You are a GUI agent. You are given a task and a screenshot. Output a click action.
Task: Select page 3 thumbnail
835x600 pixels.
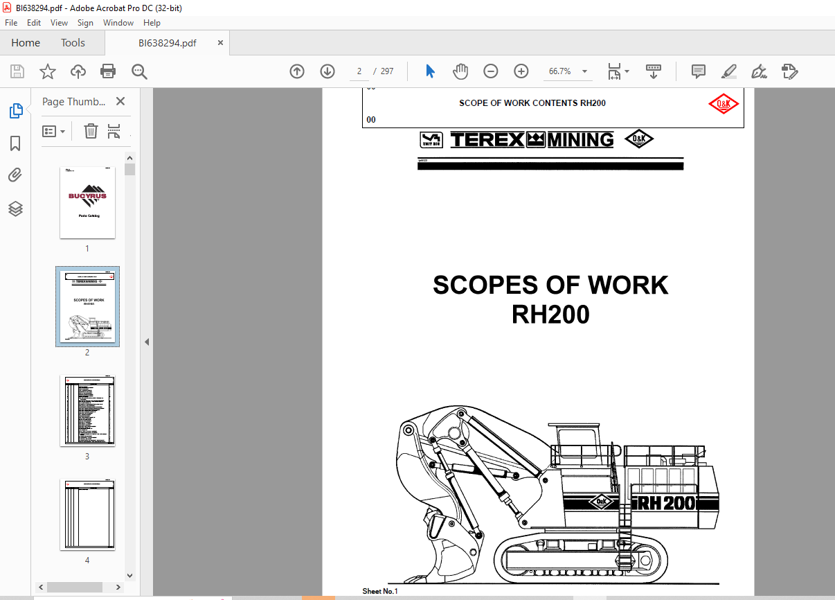pyautogui.click(x=87, y=411)
